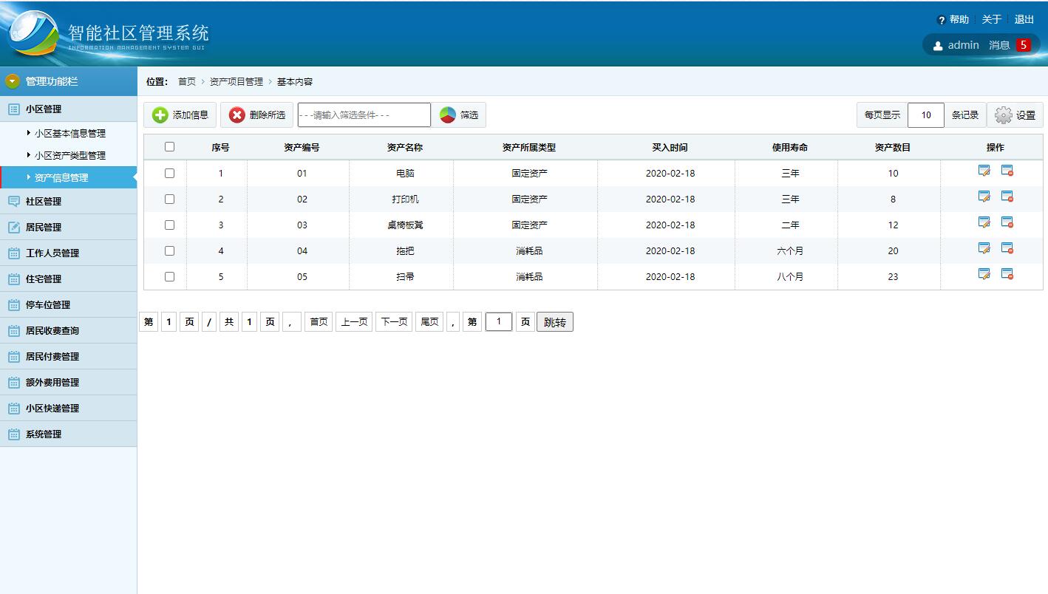Go to 首页 in breadcrumb
Viewport: 1048px width, 594px height.
(x=187, y=81)
